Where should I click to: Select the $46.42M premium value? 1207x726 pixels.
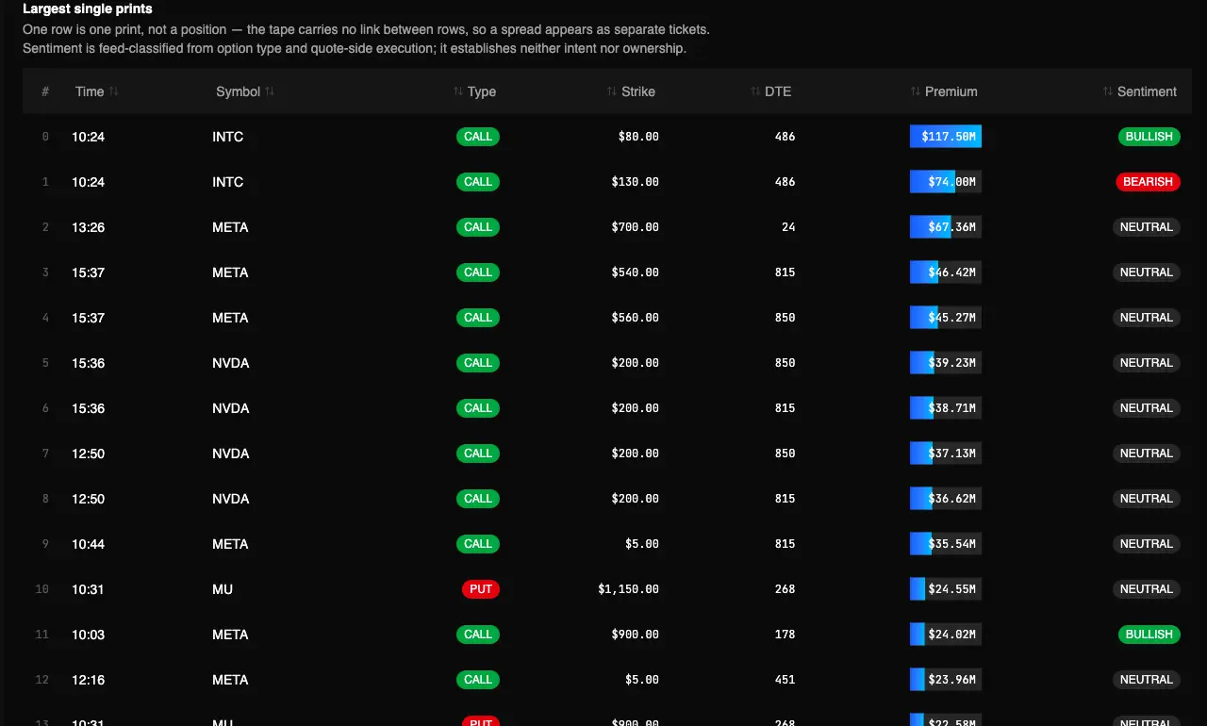(946, 272)
